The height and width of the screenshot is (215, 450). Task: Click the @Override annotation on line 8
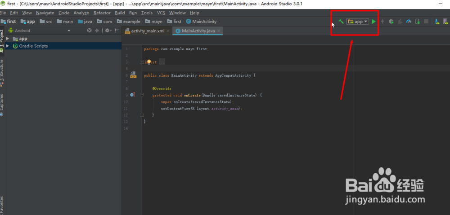tap(162, 89)
